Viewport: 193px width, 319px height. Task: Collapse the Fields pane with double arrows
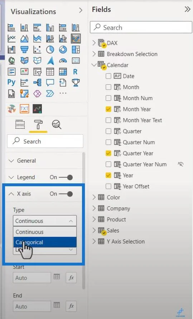pos(187,9)
